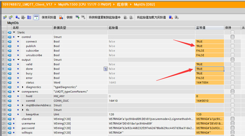Screen dimensions: 245x136
Task: Expand the mqttBrokerAddress struct
Action: pos(23,105)
